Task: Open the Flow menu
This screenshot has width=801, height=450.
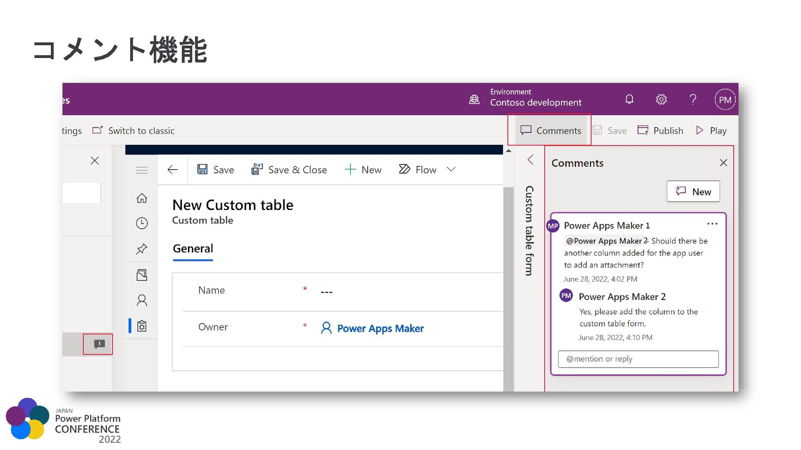Action: [418, 170]
